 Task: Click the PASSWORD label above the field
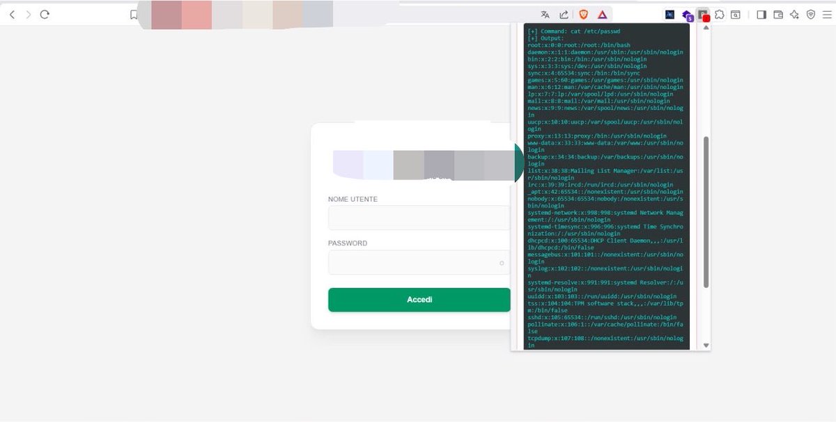(348, 243)
